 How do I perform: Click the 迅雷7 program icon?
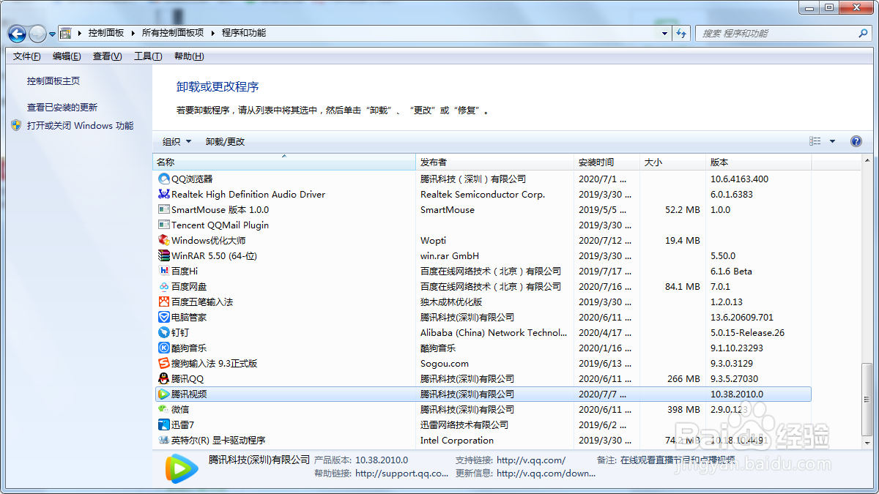click(x=164, y=424)
